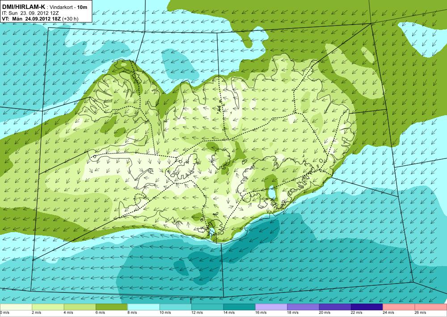
Task: Click the 'IT: Sun 23. 09. 2012 12Z' line
Action: click(x=30, y=13)
